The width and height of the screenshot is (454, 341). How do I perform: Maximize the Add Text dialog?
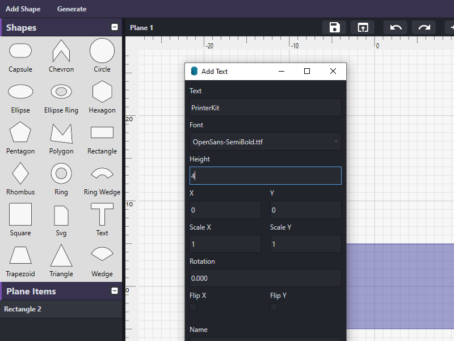pos(307,71)
